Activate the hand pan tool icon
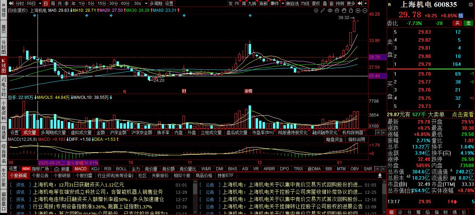 (x=344, y=10)
